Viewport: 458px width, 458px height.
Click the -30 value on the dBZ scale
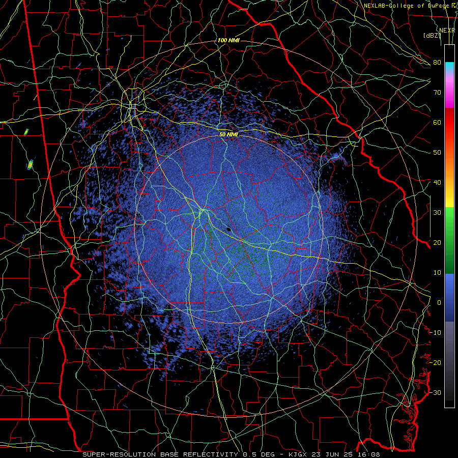click(435, 392)
